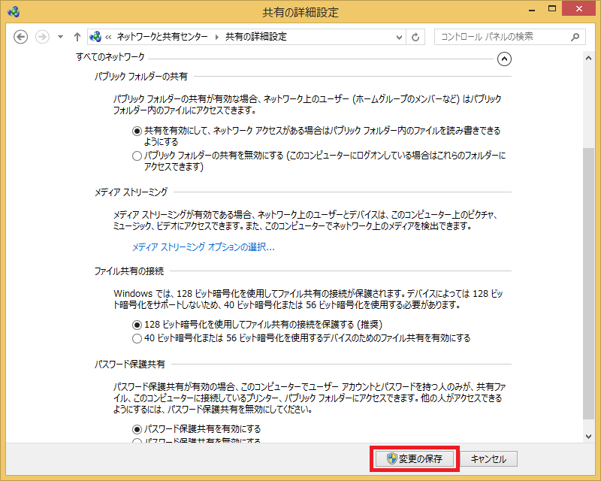Open the recent locations dropdown arrow
This screenshot has height=481, width=601.
(x=60, y=37)
